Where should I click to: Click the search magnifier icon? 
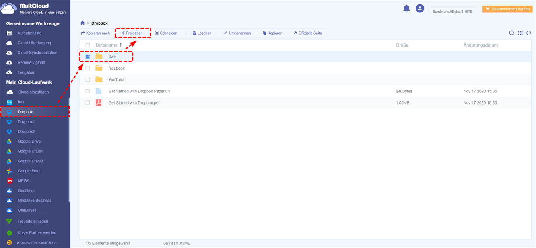click(511, 33)
